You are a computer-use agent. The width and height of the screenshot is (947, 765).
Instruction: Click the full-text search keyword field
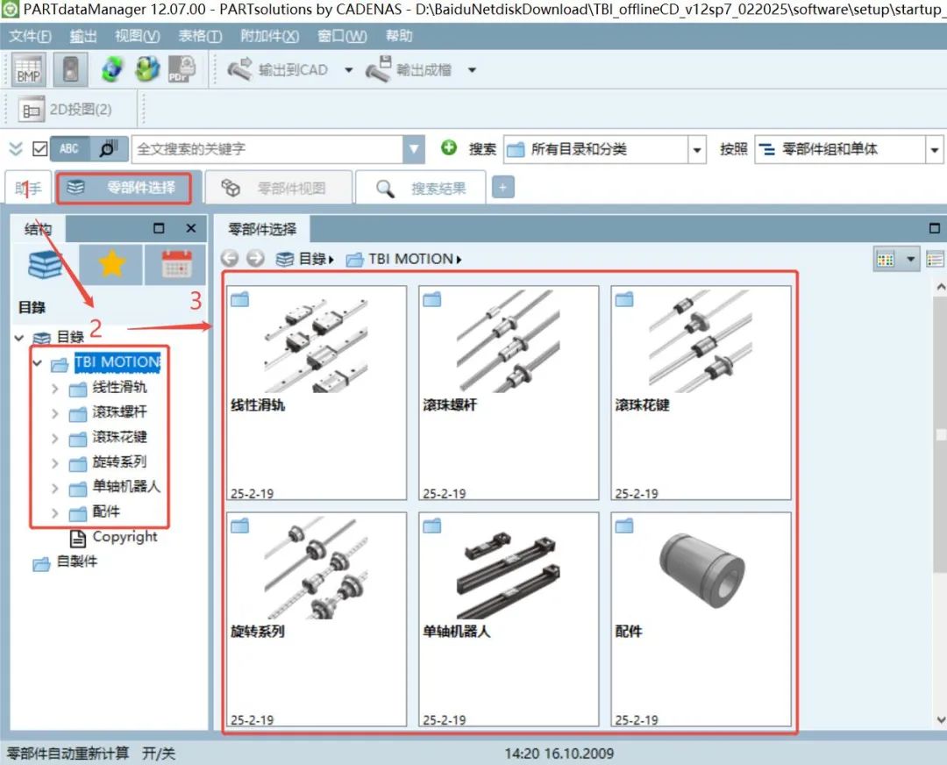tap(267, 148)
